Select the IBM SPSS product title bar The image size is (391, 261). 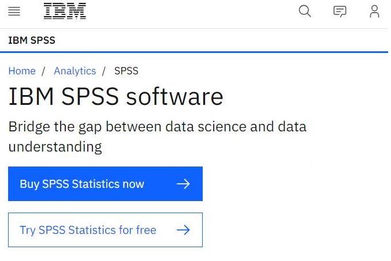coord(32,40)
